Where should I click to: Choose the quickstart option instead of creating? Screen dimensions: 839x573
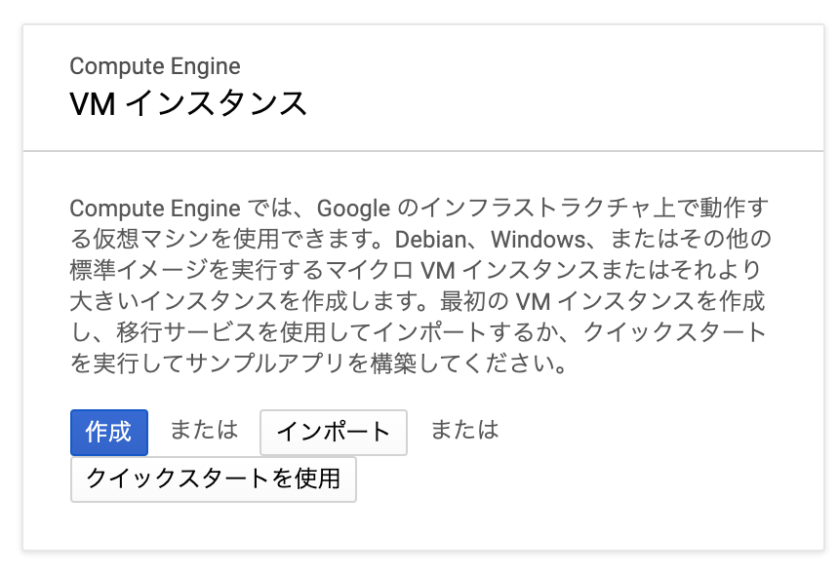click(x=214, y=479)
